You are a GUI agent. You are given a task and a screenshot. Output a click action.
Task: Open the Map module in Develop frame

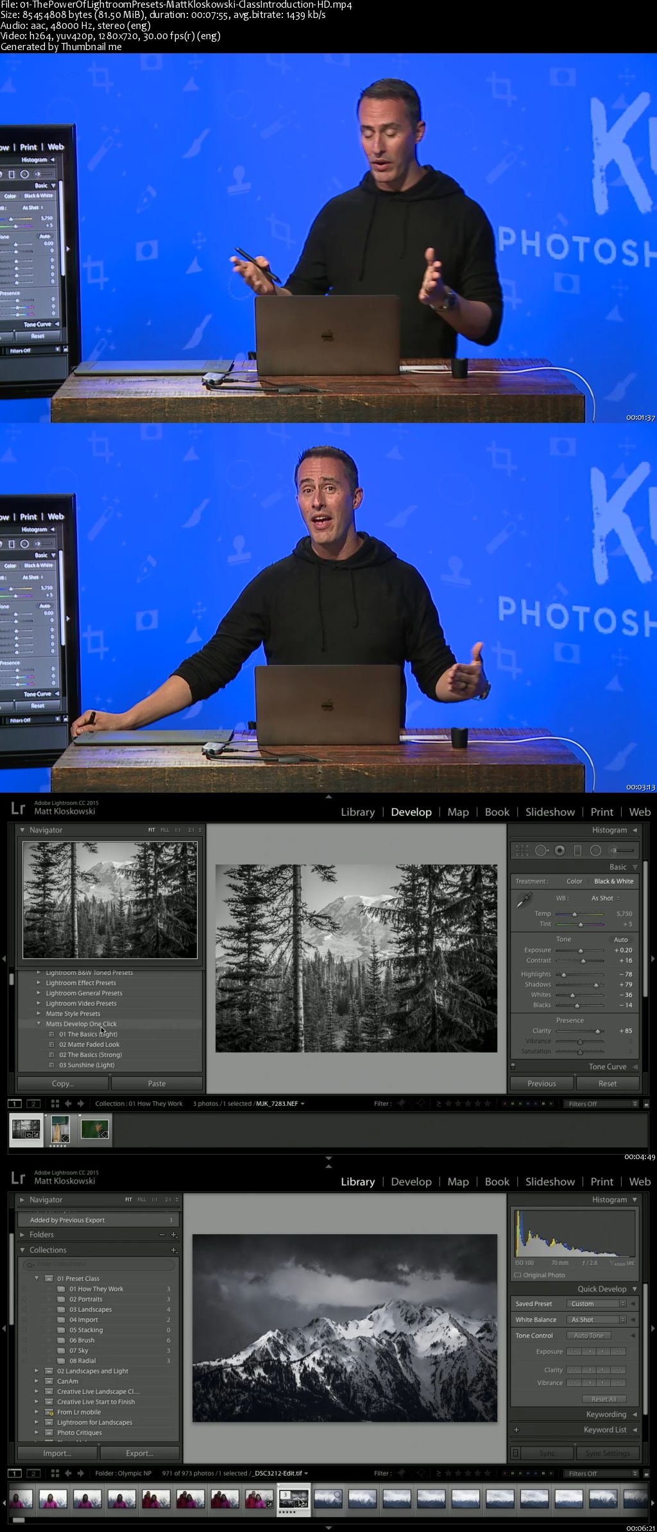click(x=458, y=812)
